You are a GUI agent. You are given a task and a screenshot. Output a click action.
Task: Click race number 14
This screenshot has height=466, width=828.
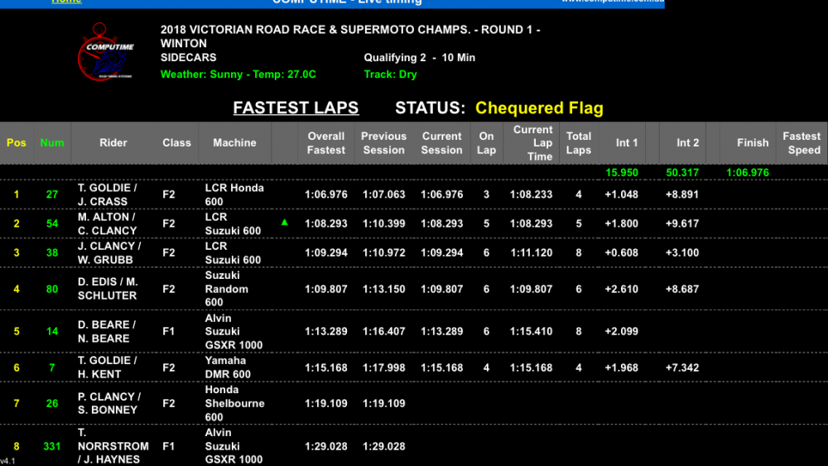coord(51,331)
